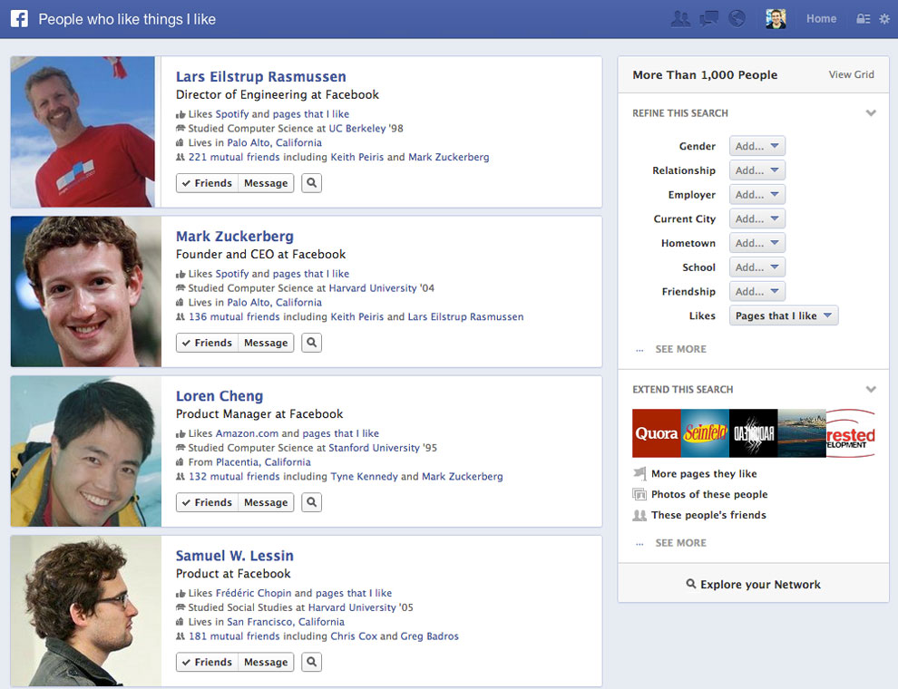This screenshot has height=689, width=898.
Task: Open '181 mutual friends' link
Action: click(x=234, y=636)
